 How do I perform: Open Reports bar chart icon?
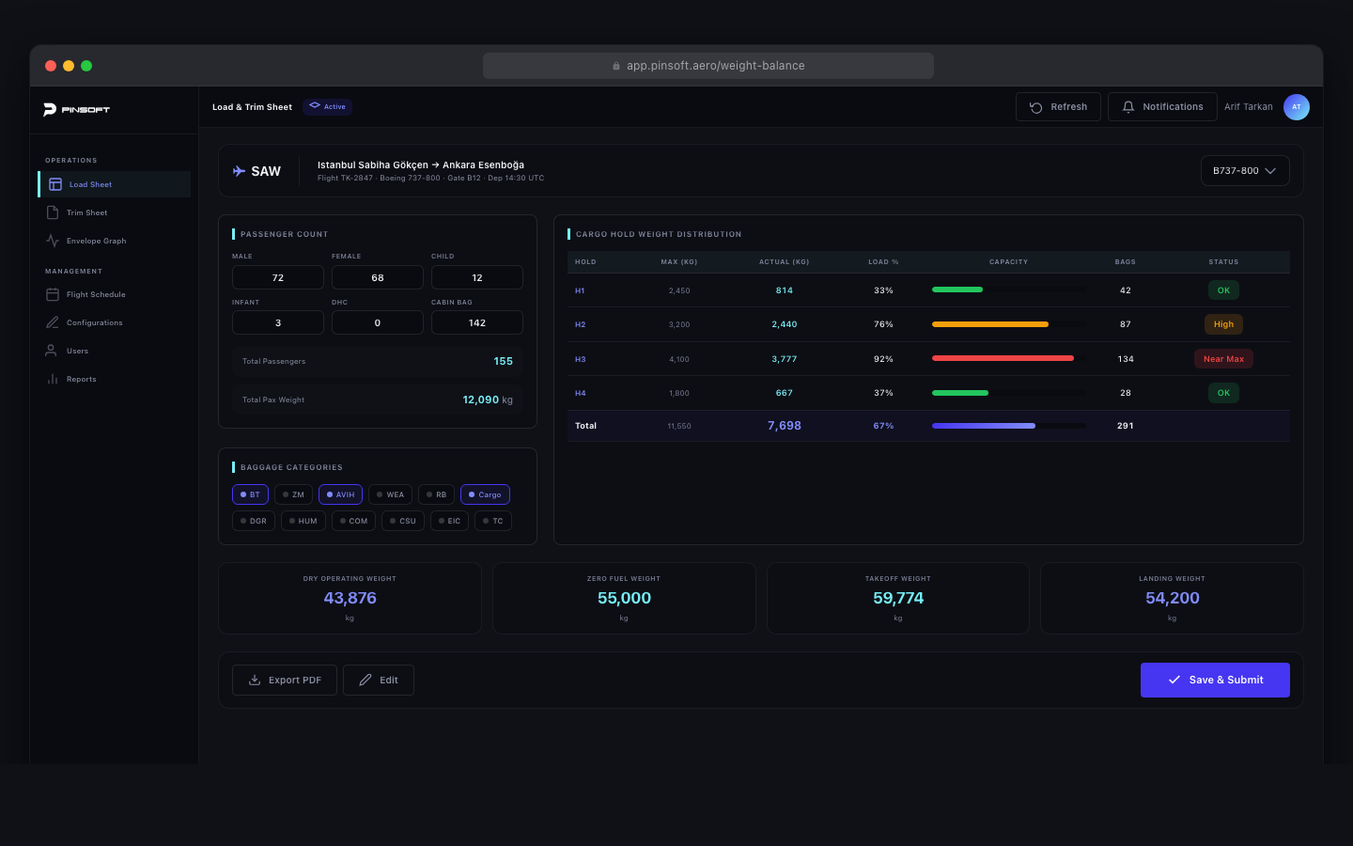click(x=53, y=379)
